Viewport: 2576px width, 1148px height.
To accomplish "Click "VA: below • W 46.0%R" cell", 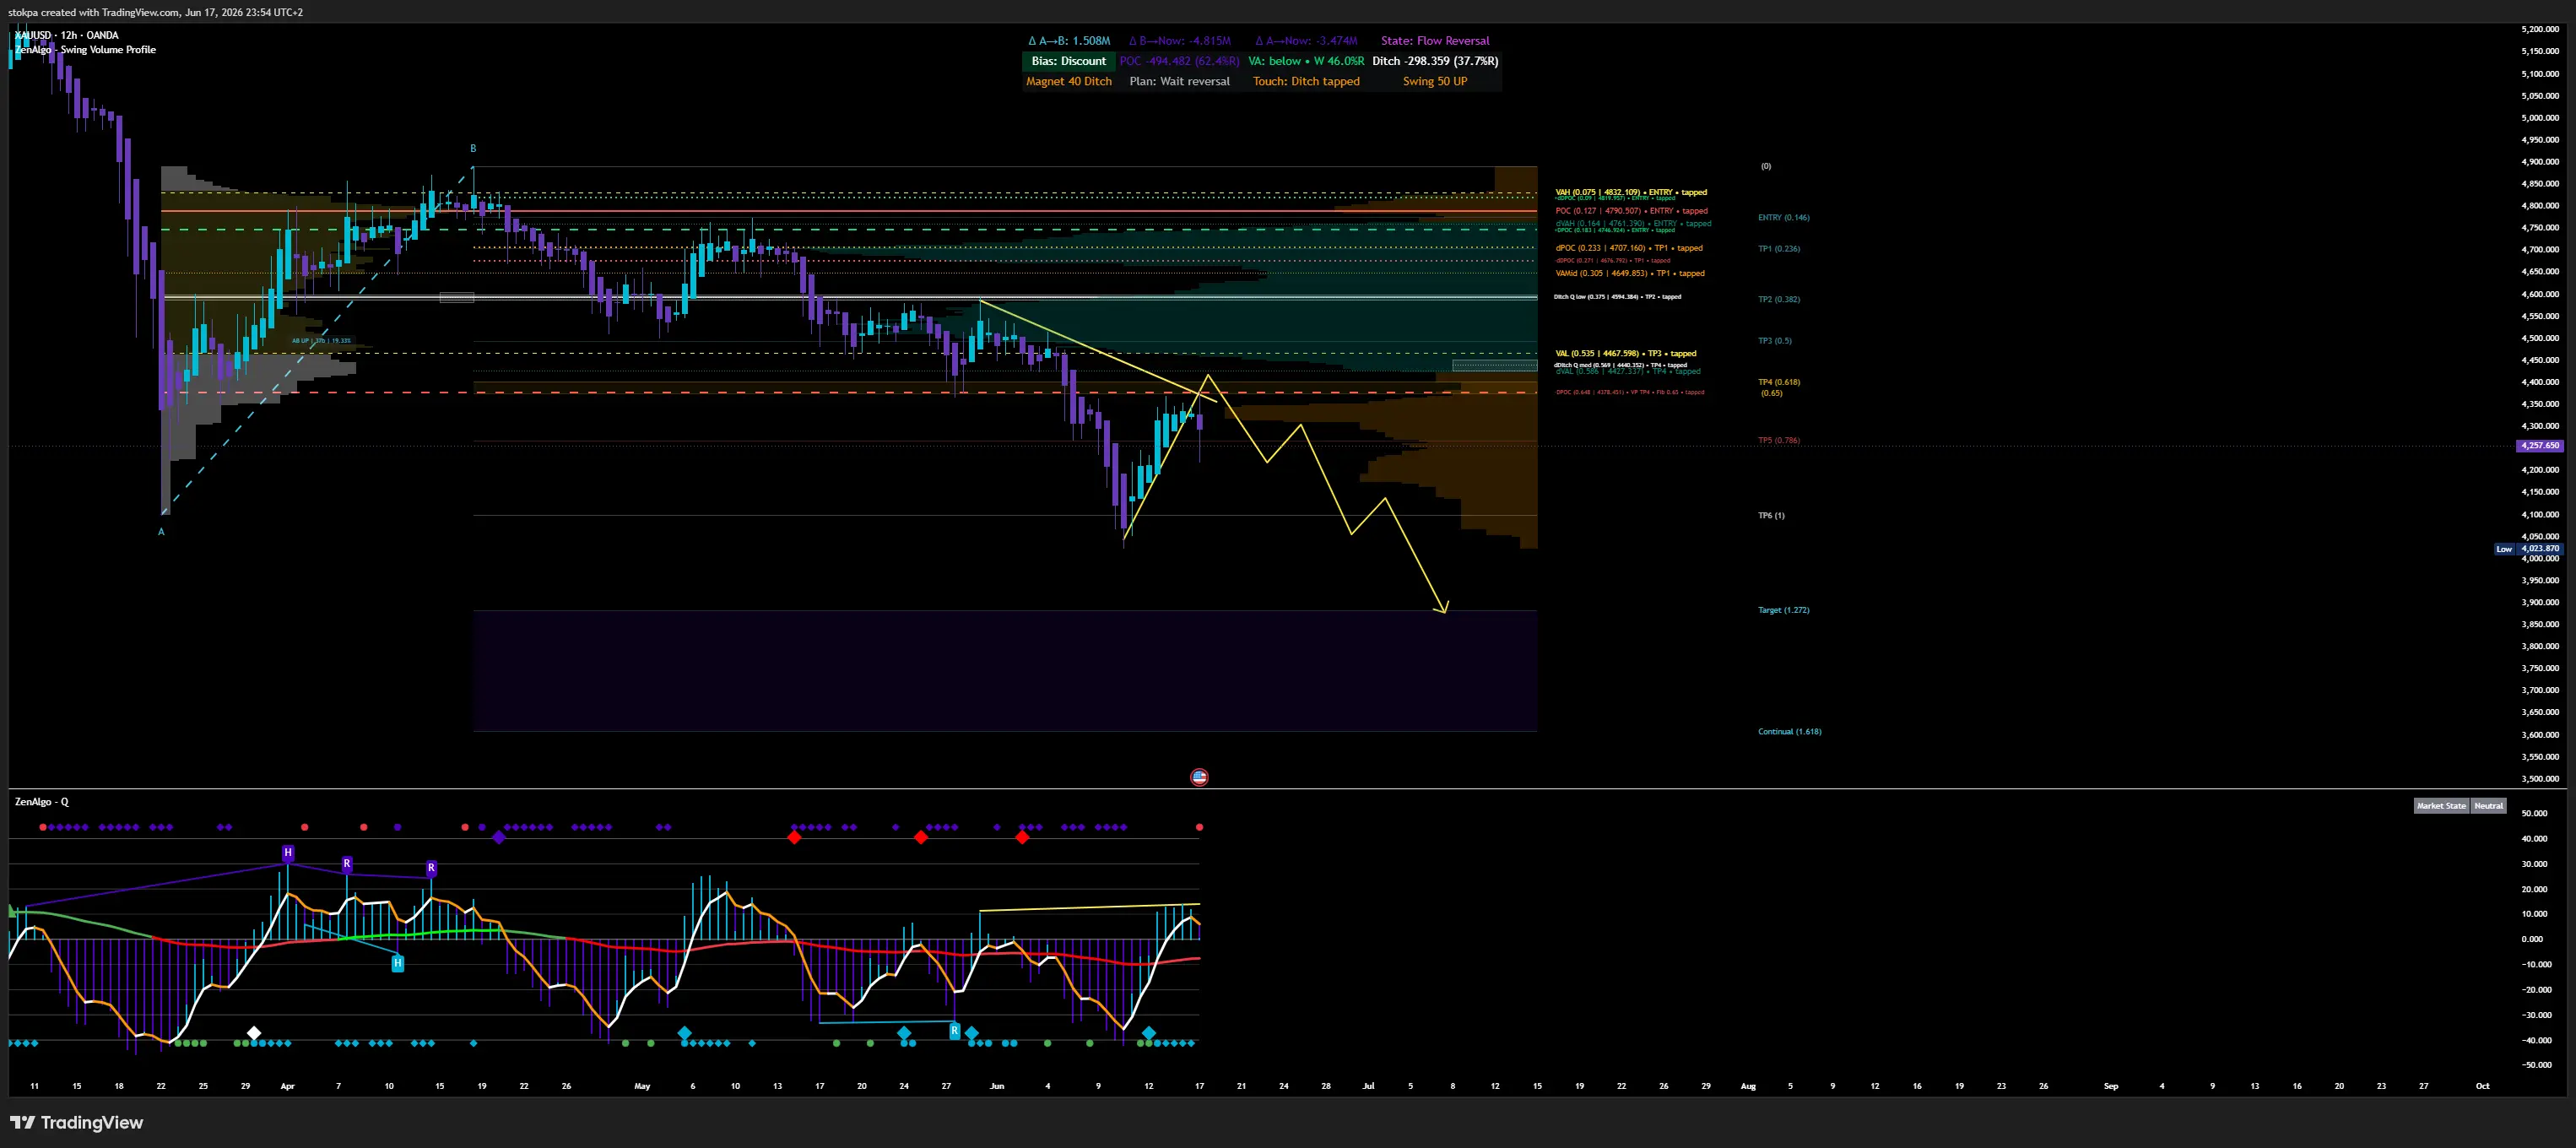I will click(1306, 61).
